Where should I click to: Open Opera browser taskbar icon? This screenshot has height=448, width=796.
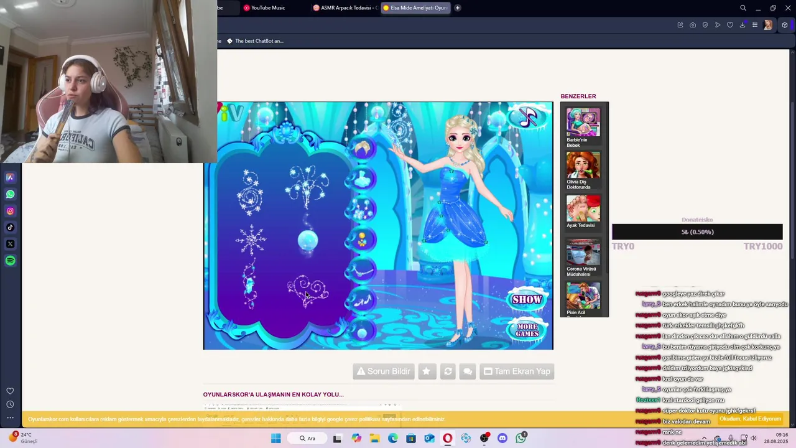click(x=448, y=438)
